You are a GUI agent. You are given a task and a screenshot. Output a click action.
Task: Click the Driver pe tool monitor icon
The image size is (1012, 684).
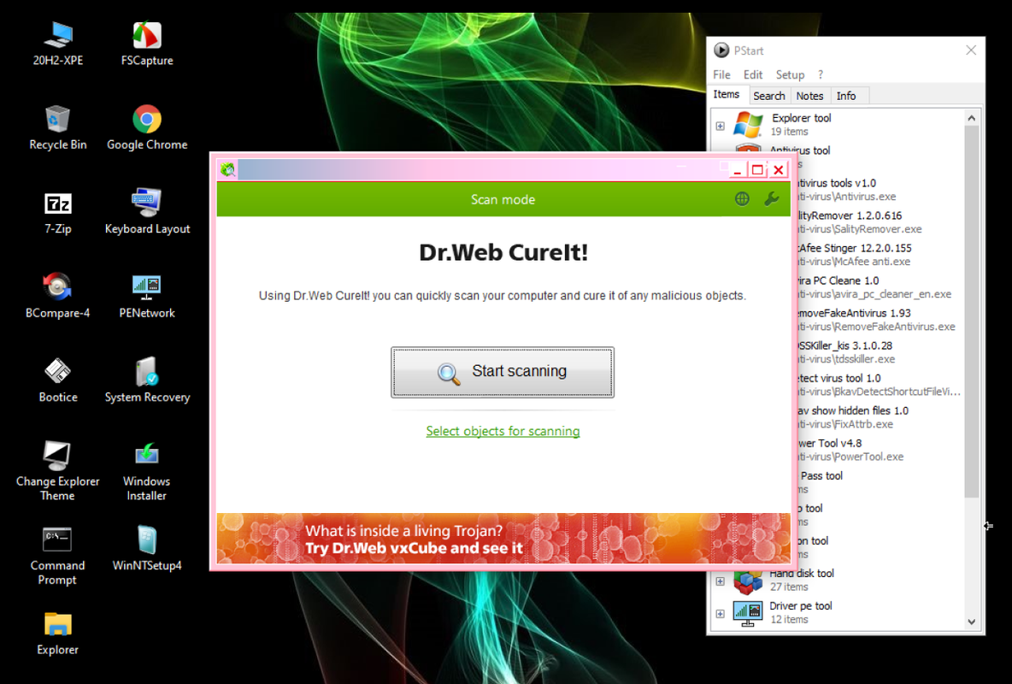tap(748, 613)
